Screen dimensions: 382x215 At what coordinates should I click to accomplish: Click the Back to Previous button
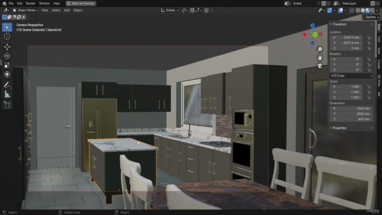coord(81,4)
